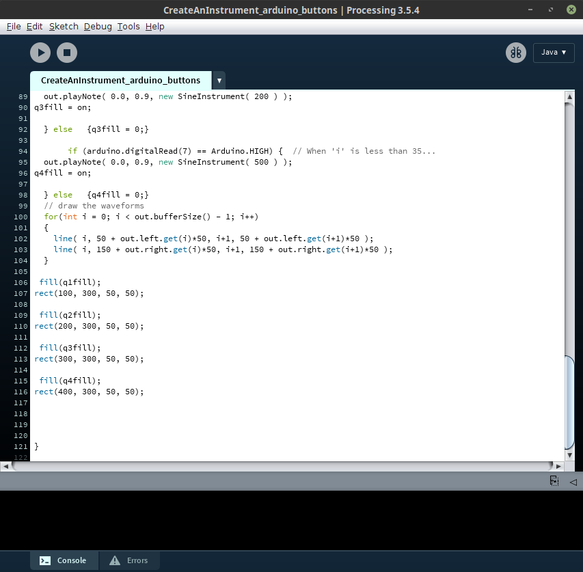
Task: Open the Java mode dropdown
Action: (554, 53)
